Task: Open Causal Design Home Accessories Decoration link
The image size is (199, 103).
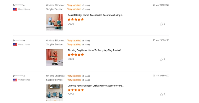Action: tap(96, 15)
